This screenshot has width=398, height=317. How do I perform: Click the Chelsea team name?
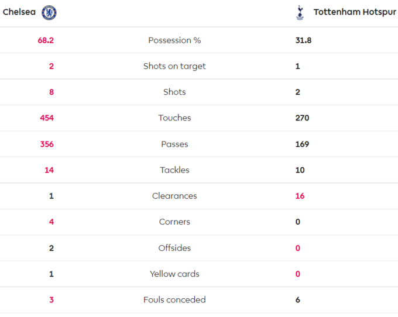(x=19, y=12)
